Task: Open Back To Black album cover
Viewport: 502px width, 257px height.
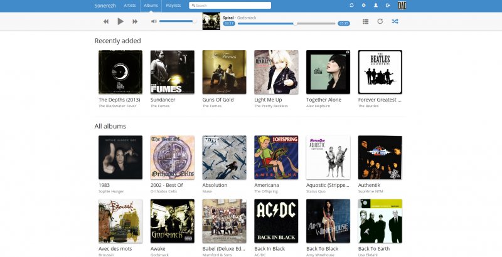Action: click(x=328, y=221)
